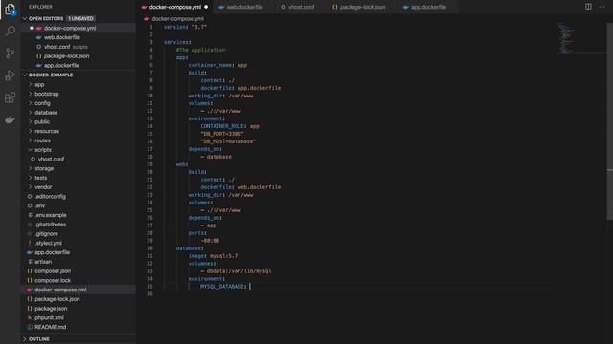Open the Source Control view icon
Screen dimensions: 613x344
click(x=11, y=54)
